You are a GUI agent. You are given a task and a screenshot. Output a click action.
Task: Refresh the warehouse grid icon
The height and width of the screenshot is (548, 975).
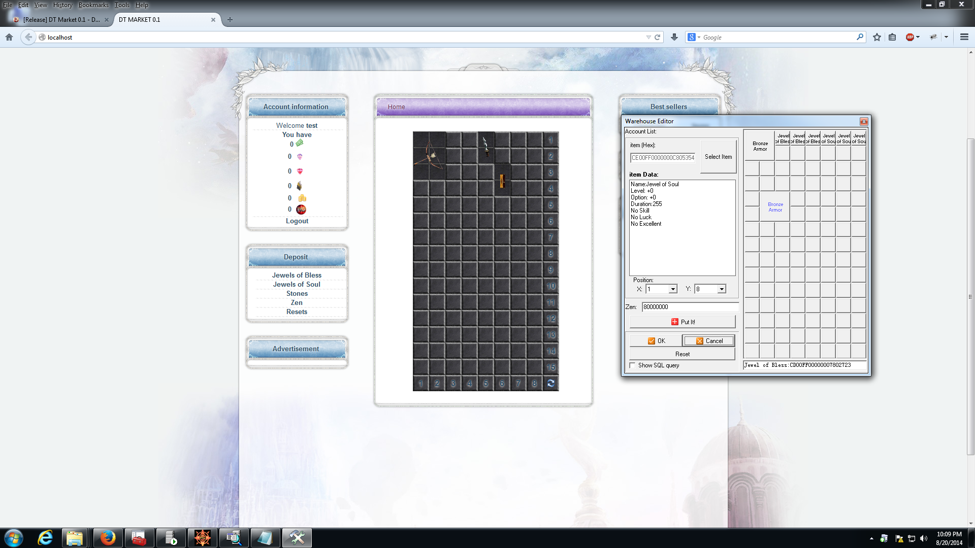point(551,383)
